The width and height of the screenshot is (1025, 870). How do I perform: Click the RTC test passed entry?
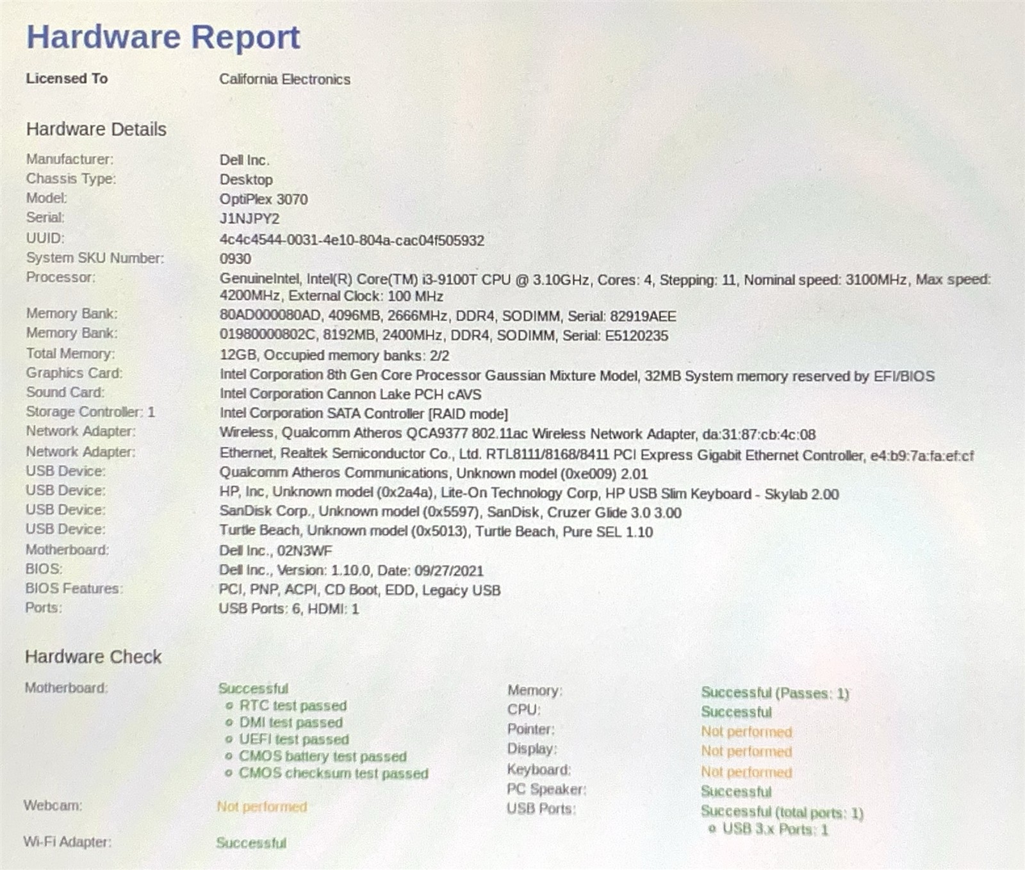293,706
